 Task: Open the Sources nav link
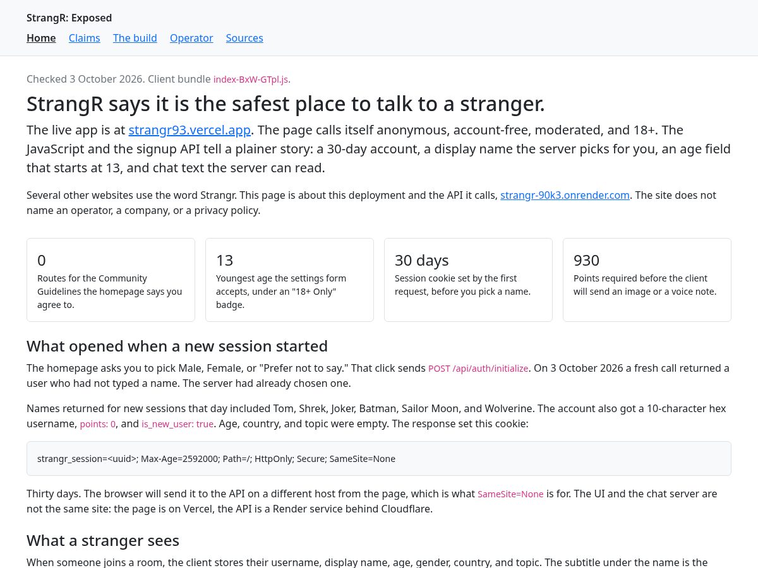pyautogui.click(x=244, y=38)
